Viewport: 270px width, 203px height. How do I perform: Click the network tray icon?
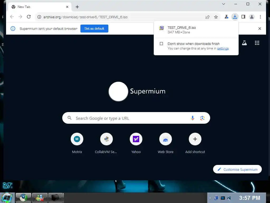(216, 198)
